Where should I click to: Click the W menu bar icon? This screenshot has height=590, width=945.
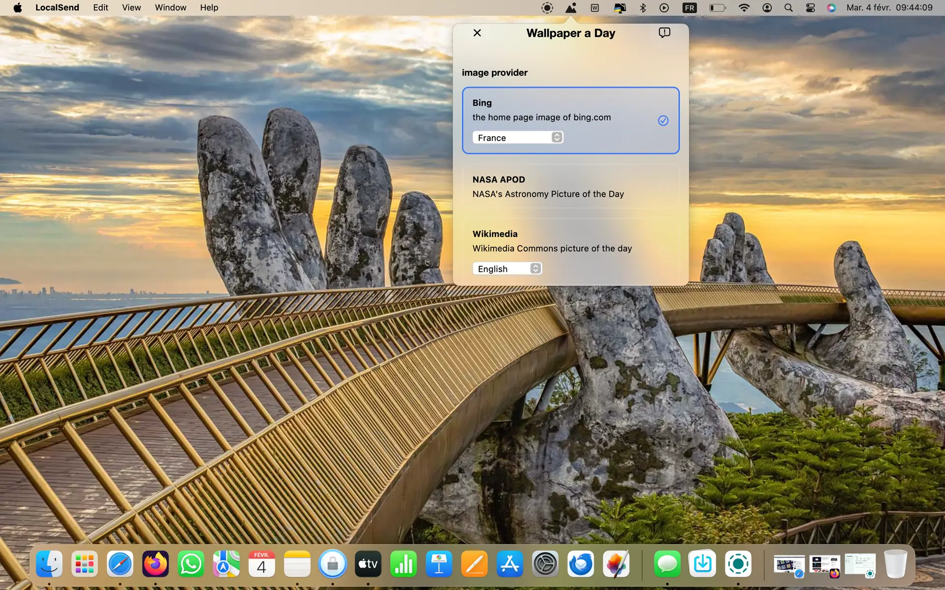pos(595,8)
